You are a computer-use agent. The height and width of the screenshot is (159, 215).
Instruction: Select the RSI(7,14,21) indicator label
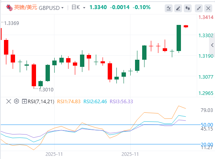point(41,102)
